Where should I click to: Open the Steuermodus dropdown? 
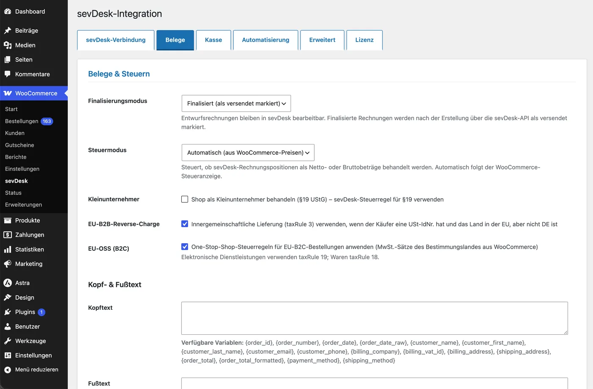pyautogui.click(x=248, y=153)
